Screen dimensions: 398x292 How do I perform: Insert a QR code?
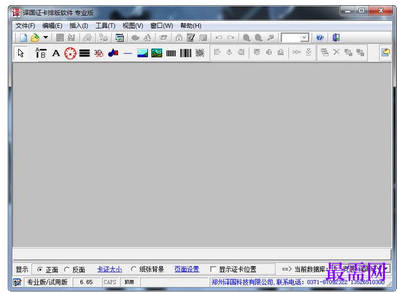click(200, 53)
